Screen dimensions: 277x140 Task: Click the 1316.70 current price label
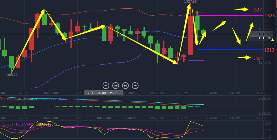pos(264,38)
